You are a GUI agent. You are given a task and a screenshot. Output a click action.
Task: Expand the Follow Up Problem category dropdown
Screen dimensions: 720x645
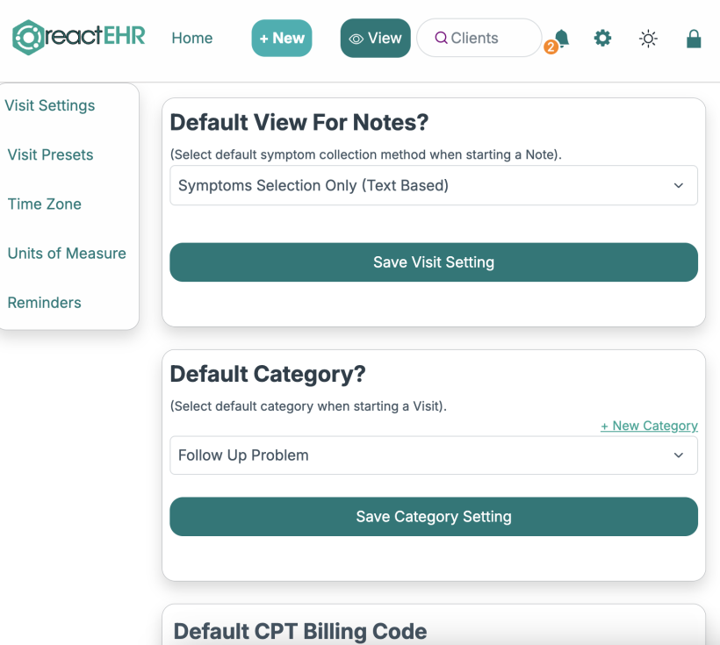click(434, 455)
